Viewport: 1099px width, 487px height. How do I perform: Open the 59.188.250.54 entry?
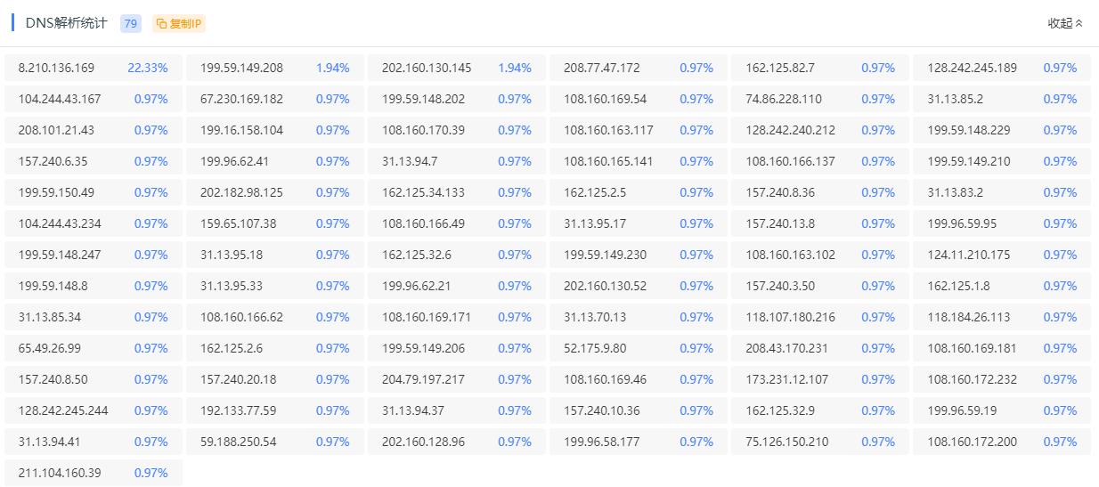tap(238, 442)
